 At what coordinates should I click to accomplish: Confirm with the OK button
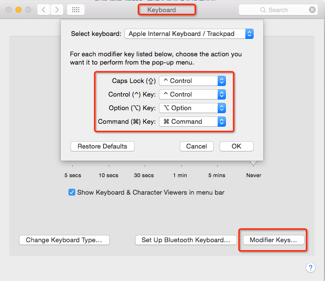[236, 147]
